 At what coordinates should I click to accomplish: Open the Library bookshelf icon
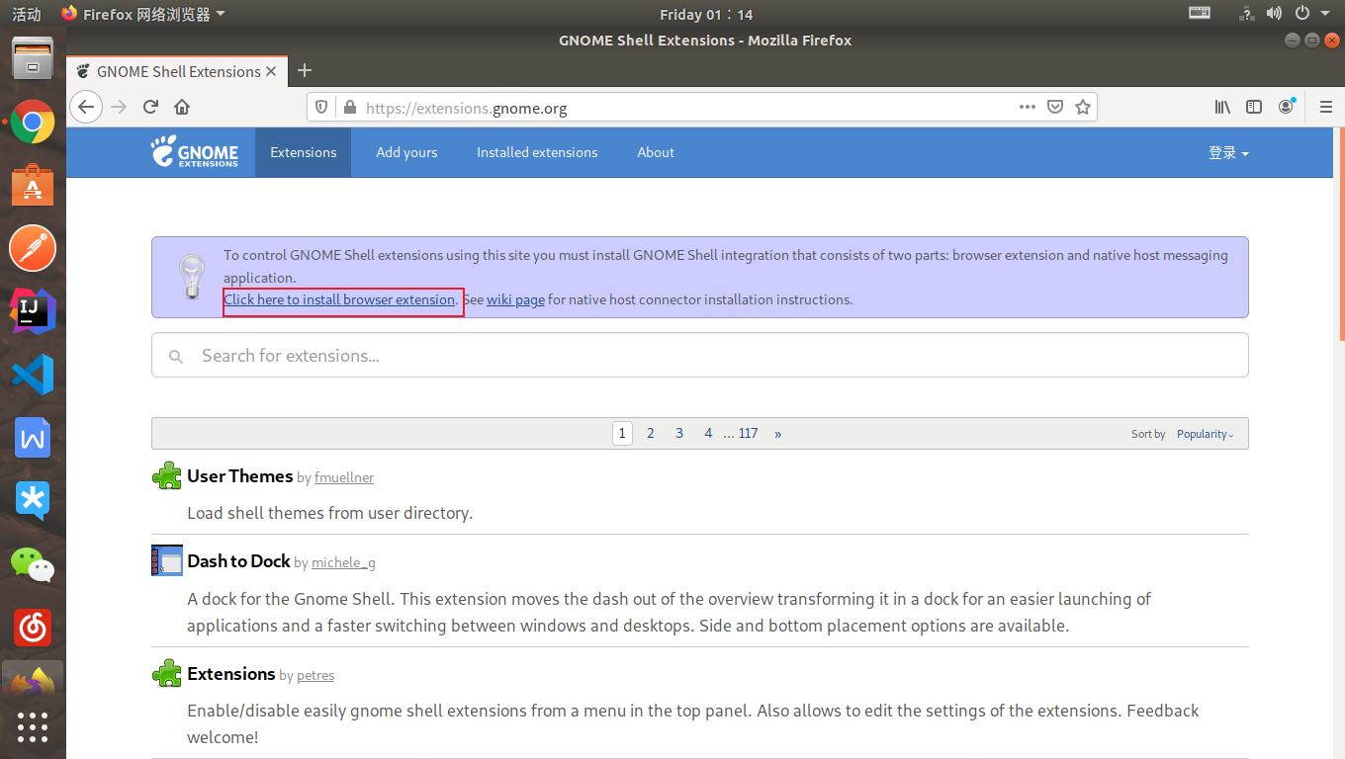(1223, 107)
